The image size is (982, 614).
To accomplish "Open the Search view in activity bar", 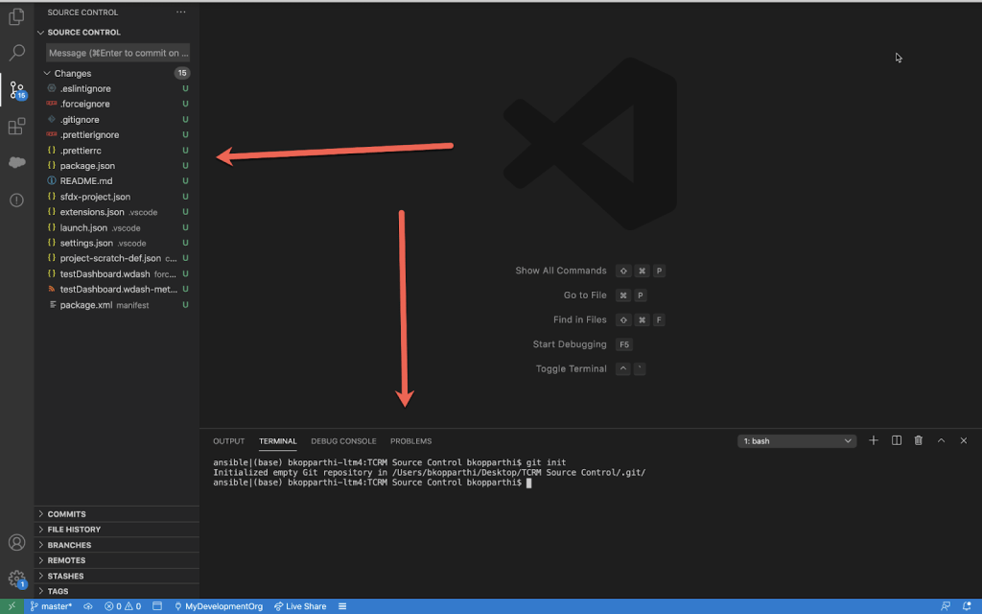I will click(x=16, y=54).
